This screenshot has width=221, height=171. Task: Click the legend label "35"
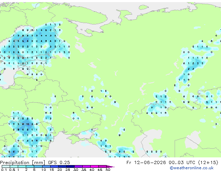point(84,170)
